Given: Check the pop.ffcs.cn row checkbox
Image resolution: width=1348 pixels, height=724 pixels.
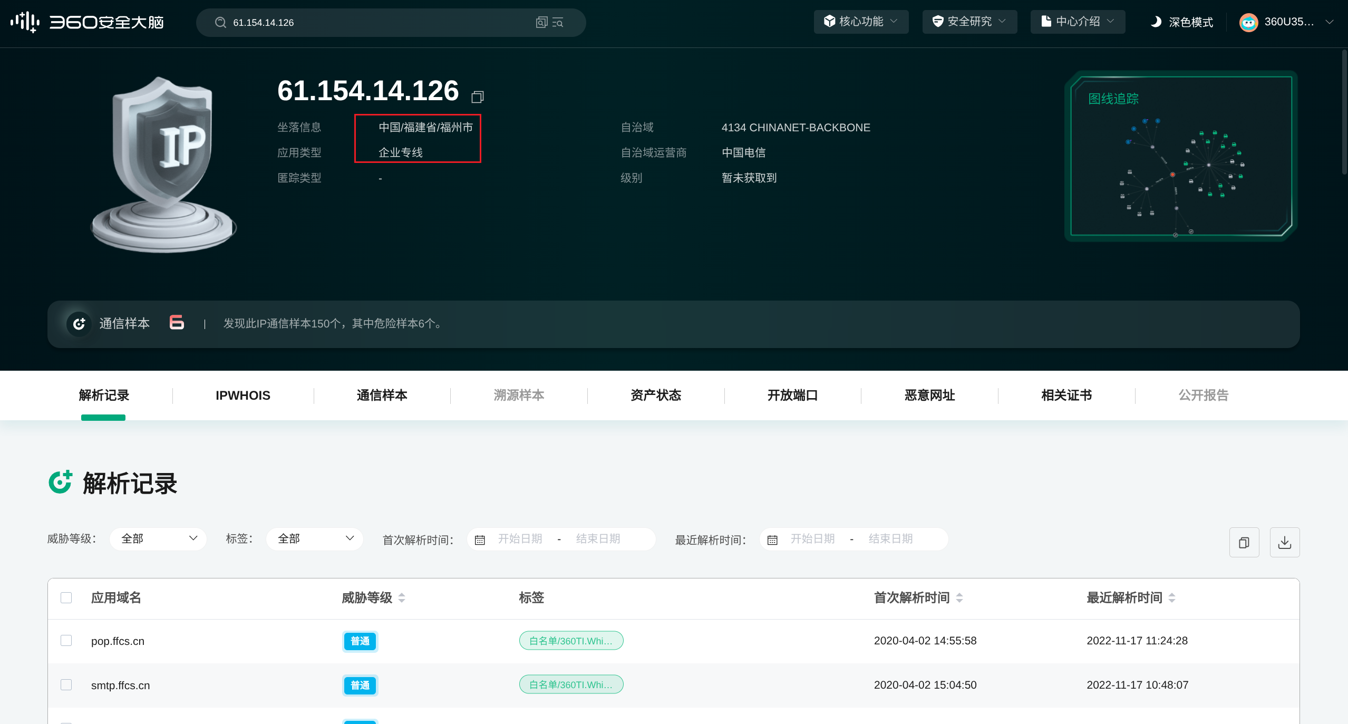Looking at the screenshot, I should 66,640.
